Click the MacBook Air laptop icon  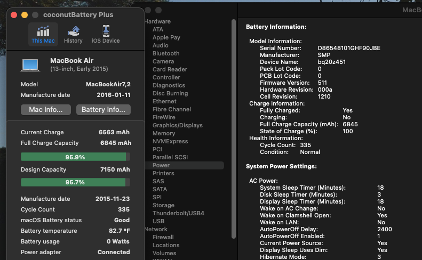pyautogui.click(x=30, y=66)
